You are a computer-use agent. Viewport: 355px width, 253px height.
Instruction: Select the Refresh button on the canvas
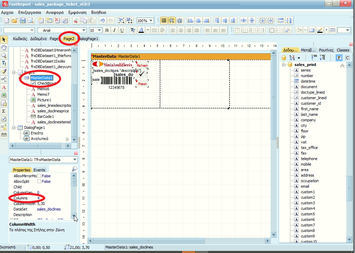[x=142, y=65]
